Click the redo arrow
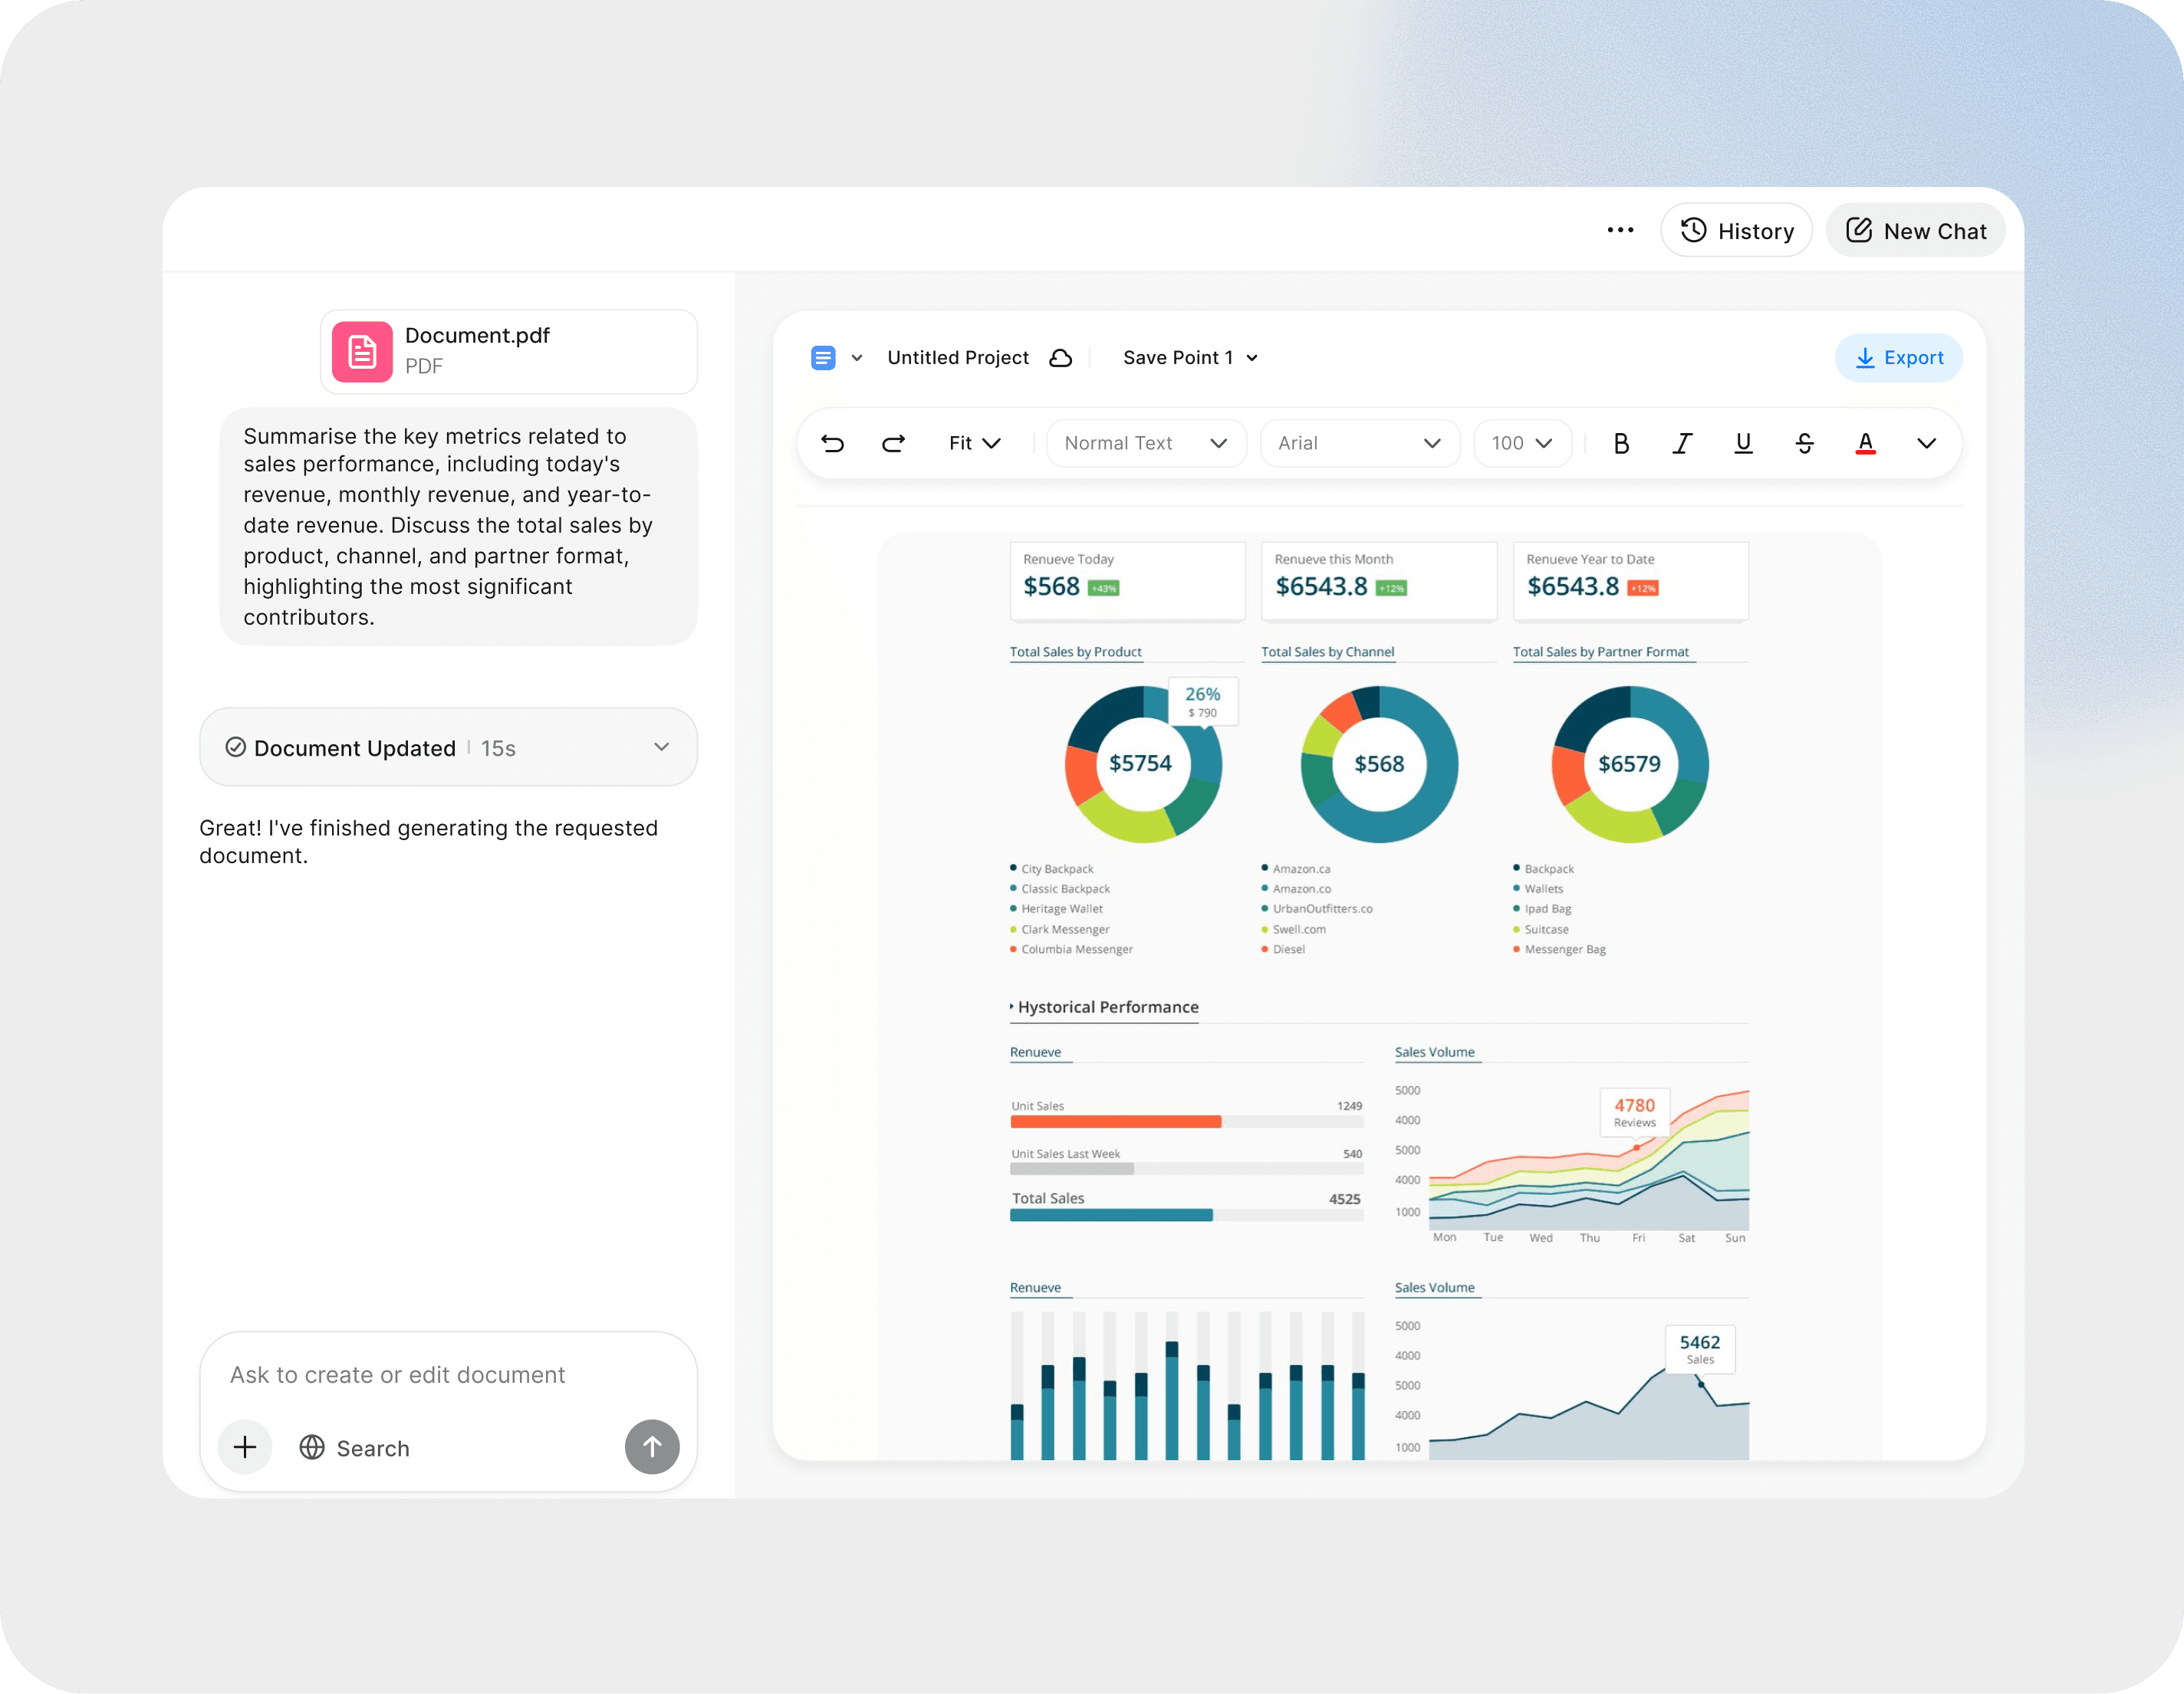 893,443
